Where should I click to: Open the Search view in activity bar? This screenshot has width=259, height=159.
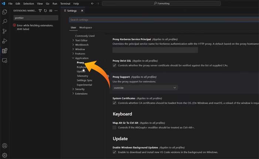click(x=5, y=21)
